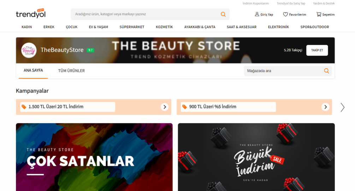Image resolution: width=355 pixels, height=191 pixels.
Task: Follow the store with TAKİP ET
Action: (x=317, y=50)
